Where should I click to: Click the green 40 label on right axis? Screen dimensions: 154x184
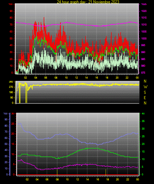pyautogui.click(x=143, y=114)
